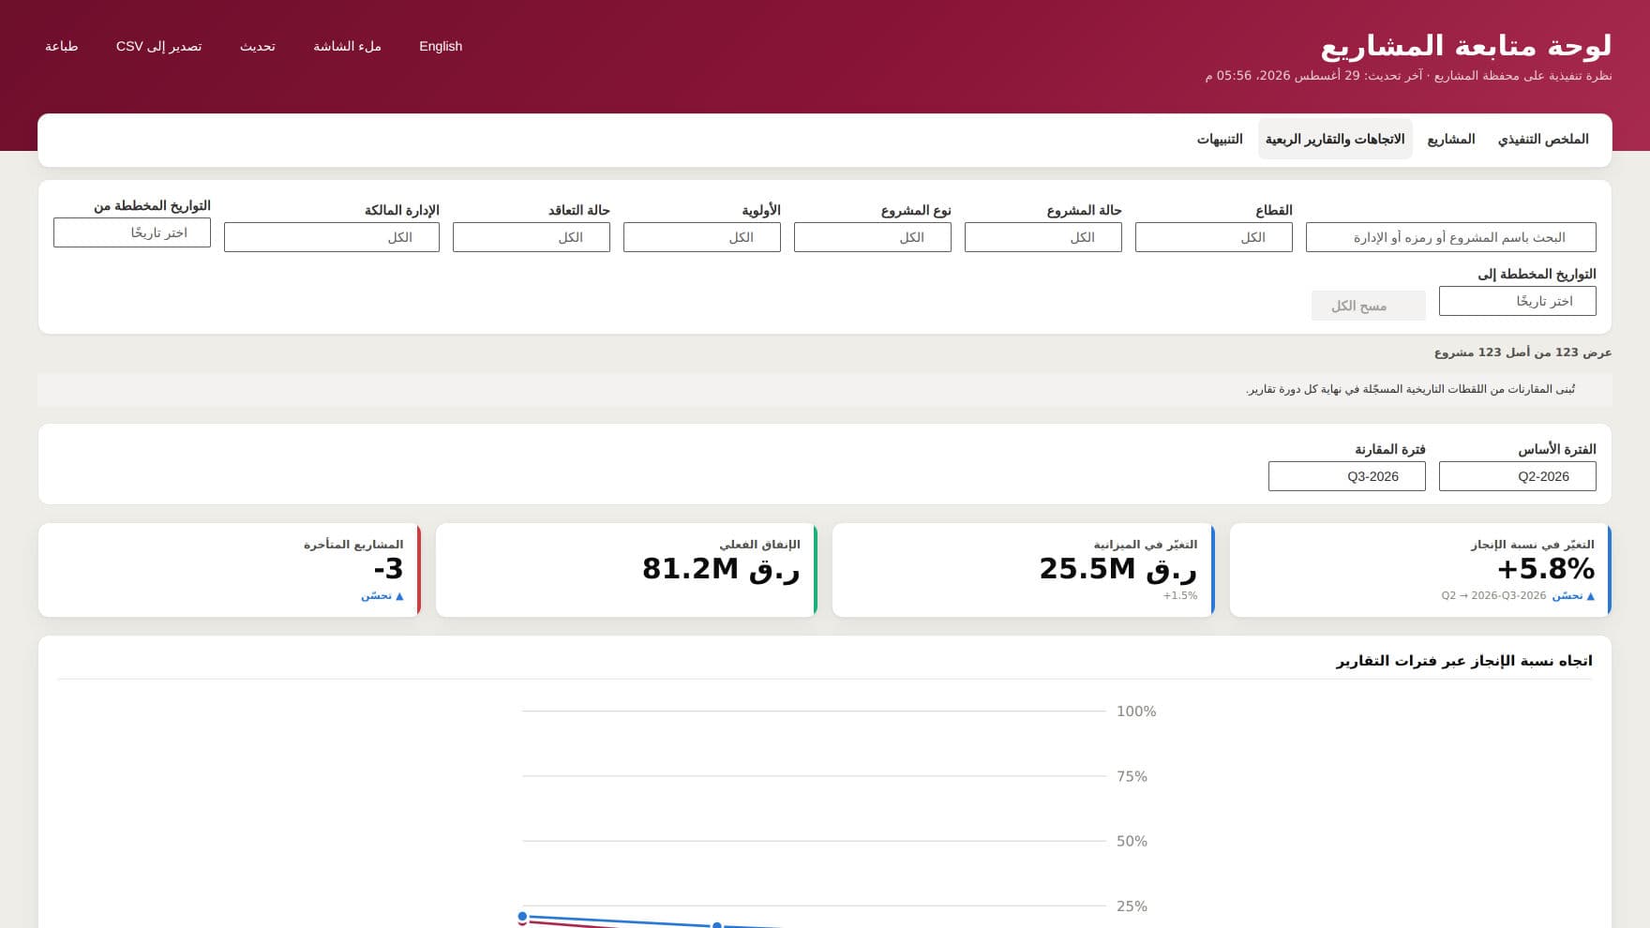Image resolution: width=1650 pixels, height=928 pixels.
Task: Open الأولوية priority dropdown
Action: click(701, 237)
